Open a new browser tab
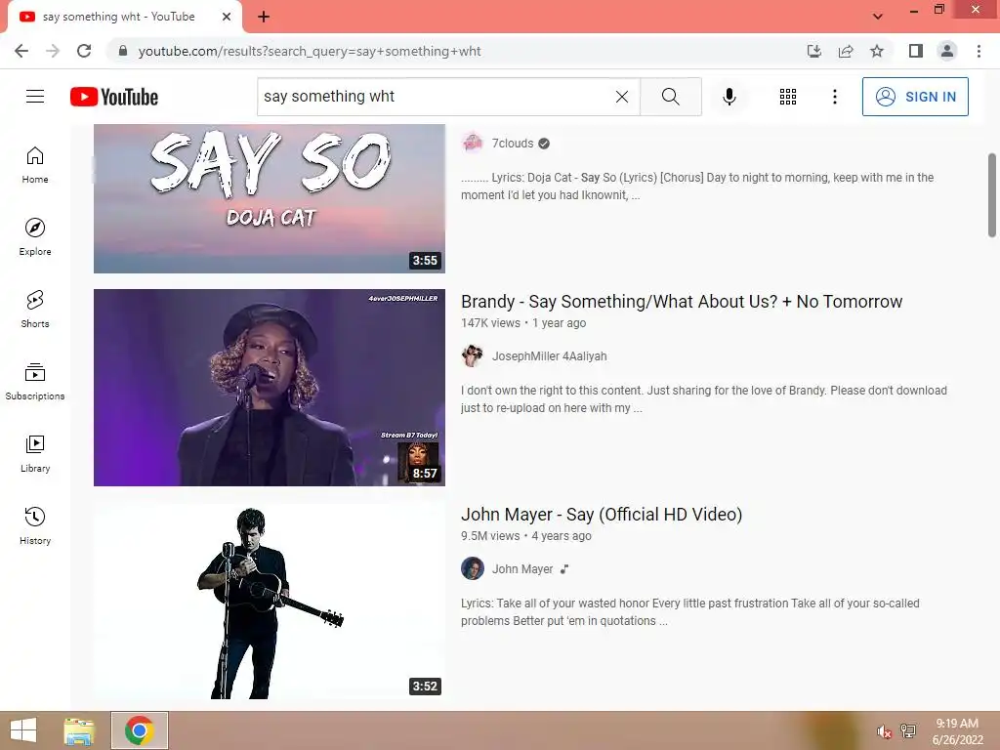Image resolution: width=1000 pixels, height=750 pixels. pyautogui.click(x=264, y=17)
